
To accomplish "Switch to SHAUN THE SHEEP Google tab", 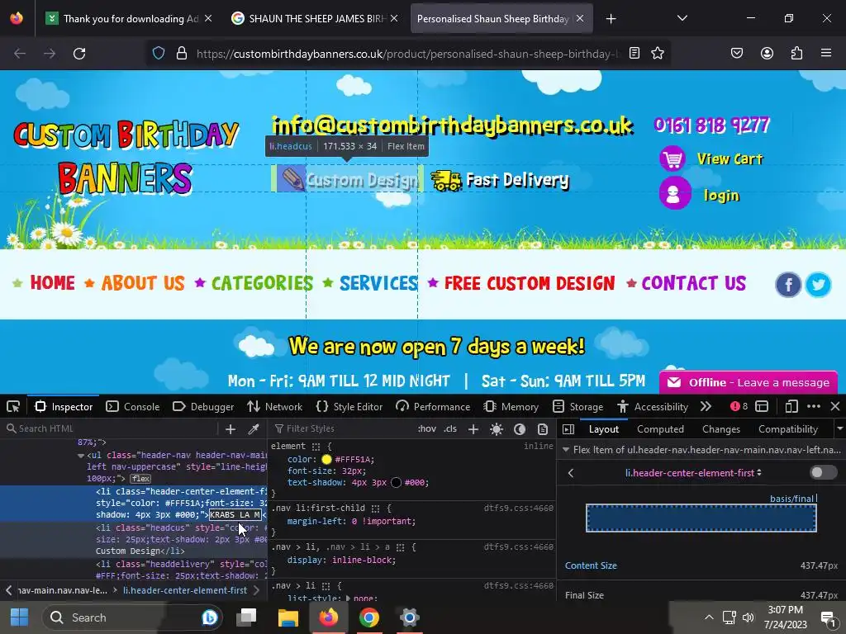I will point(315,18).
